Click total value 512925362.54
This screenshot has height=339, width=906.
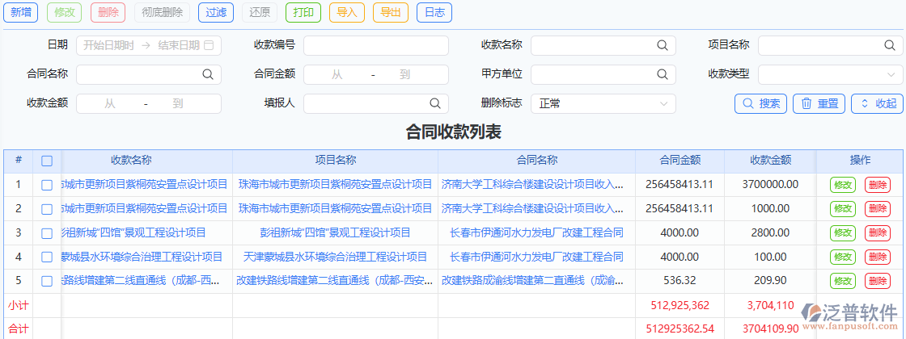click(x=680, y=329)
